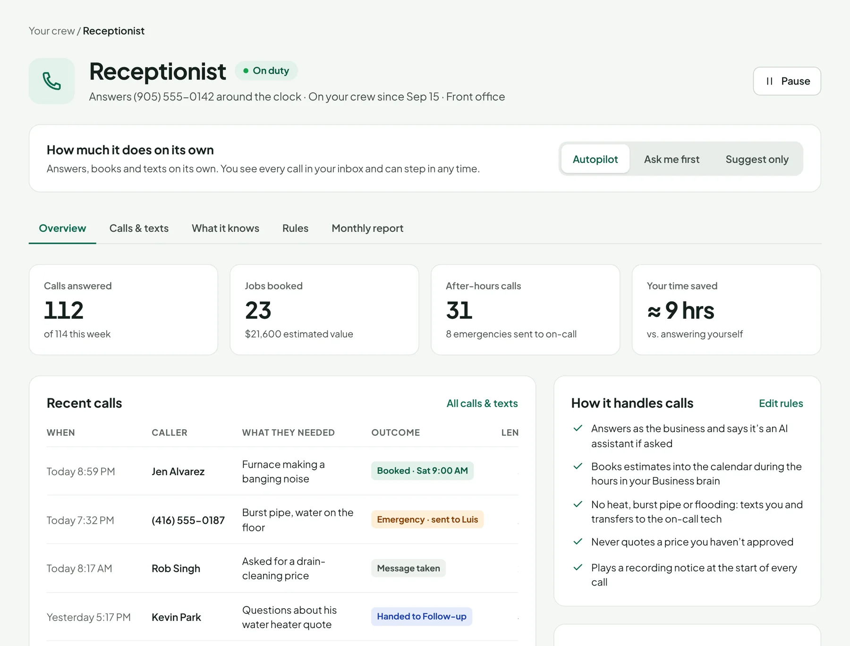This screenshot has width=850, height=646.
Task: Click checkmark beside 'Answers as the business'
Action: (578, 428)
